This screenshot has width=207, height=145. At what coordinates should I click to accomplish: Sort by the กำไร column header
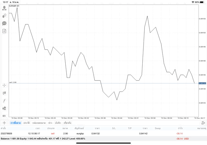[180, 128]
